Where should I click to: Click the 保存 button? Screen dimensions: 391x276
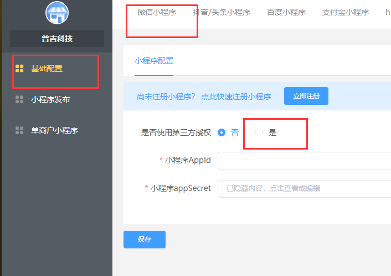point(145,240)
